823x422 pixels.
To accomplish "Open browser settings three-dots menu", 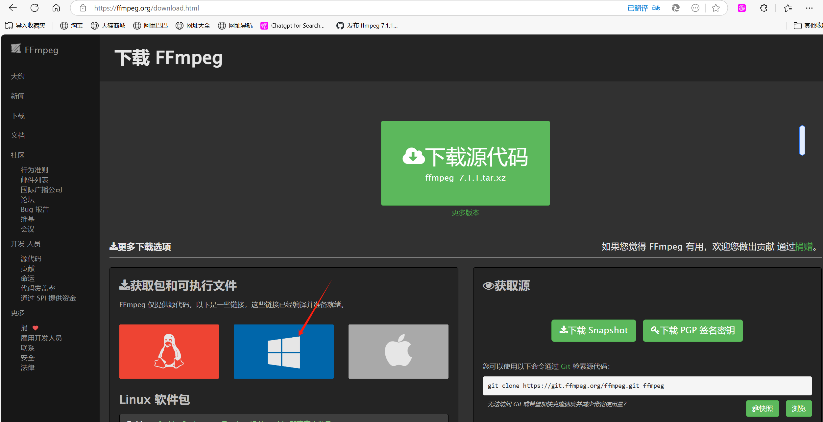I will coord(809,8).
